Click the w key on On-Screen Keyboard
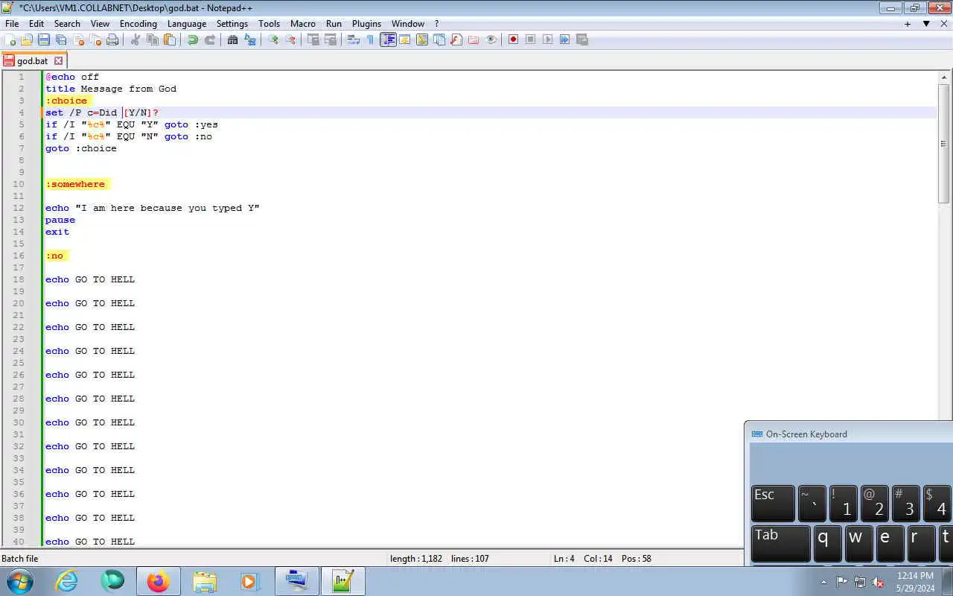Viewport: 953px width, 596px height. point(858,543)
